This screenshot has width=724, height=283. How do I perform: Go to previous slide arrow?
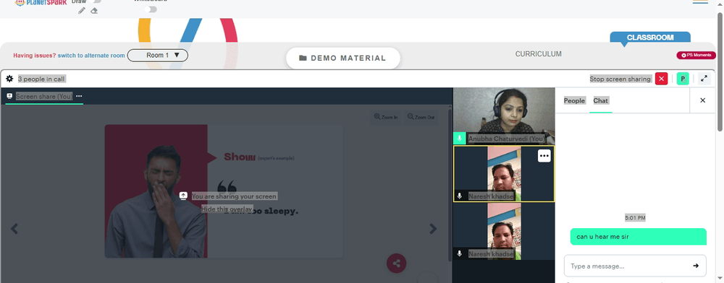click(x=14, y=229)
